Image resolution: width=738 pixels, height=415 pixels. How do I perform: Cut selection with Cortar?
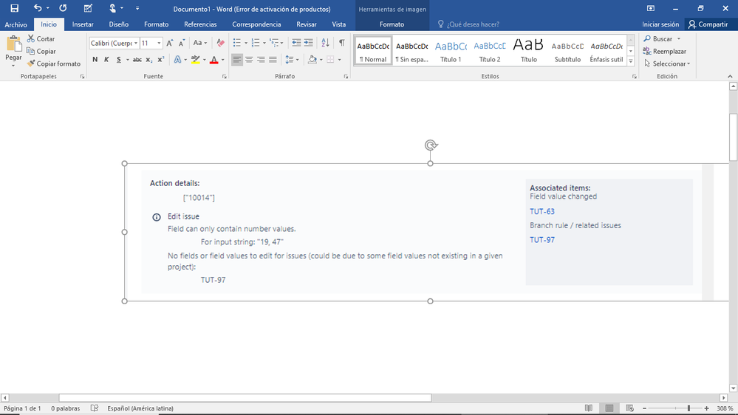(41, 38)
